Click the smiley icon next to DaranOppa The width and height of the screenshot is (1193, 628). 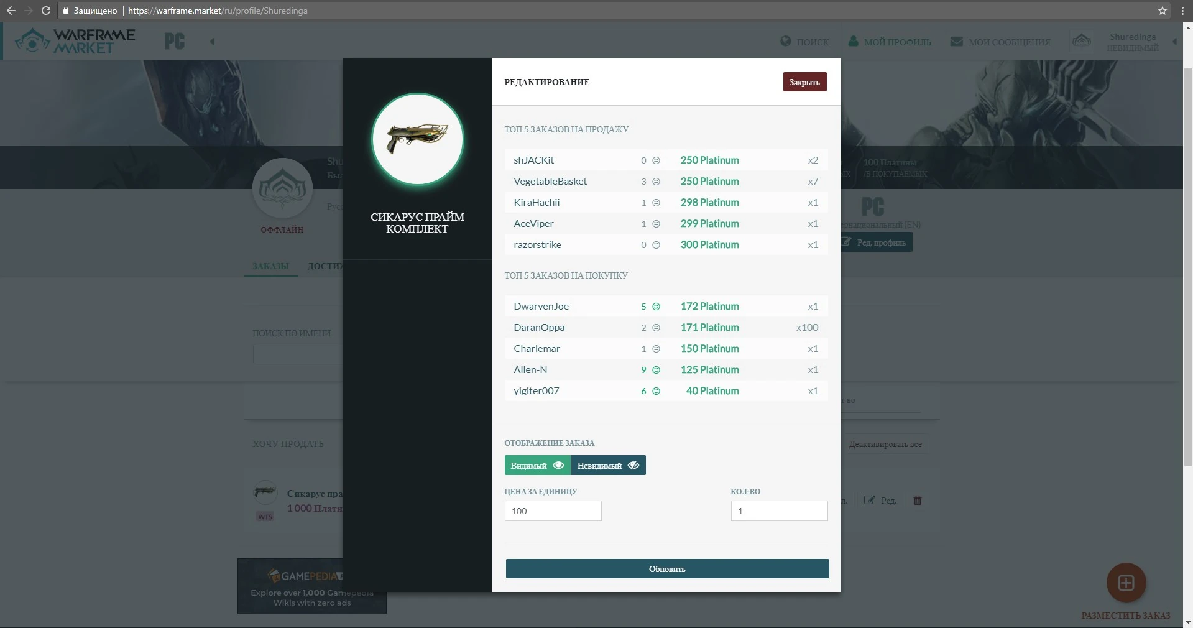click(656, 328)
